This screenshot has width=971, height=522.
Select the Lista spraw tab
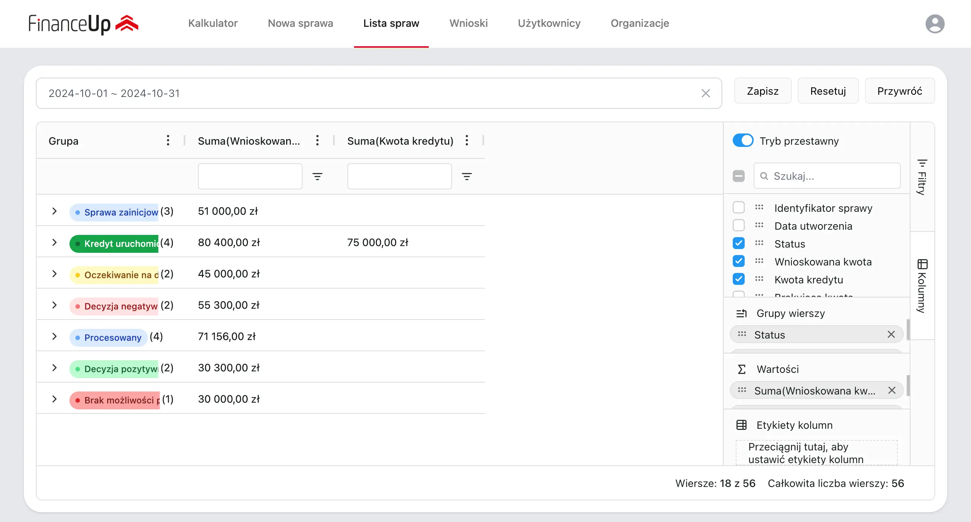point(391,23)
